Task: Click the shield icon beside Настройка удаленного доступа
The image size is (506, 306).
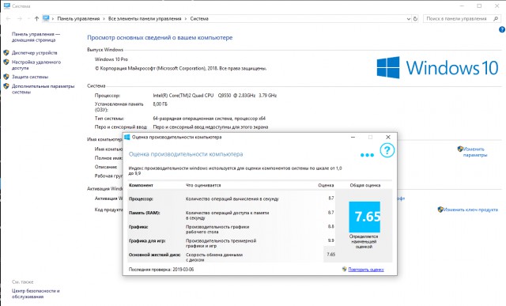Action: pyautogui.click(x=6, y=62)
